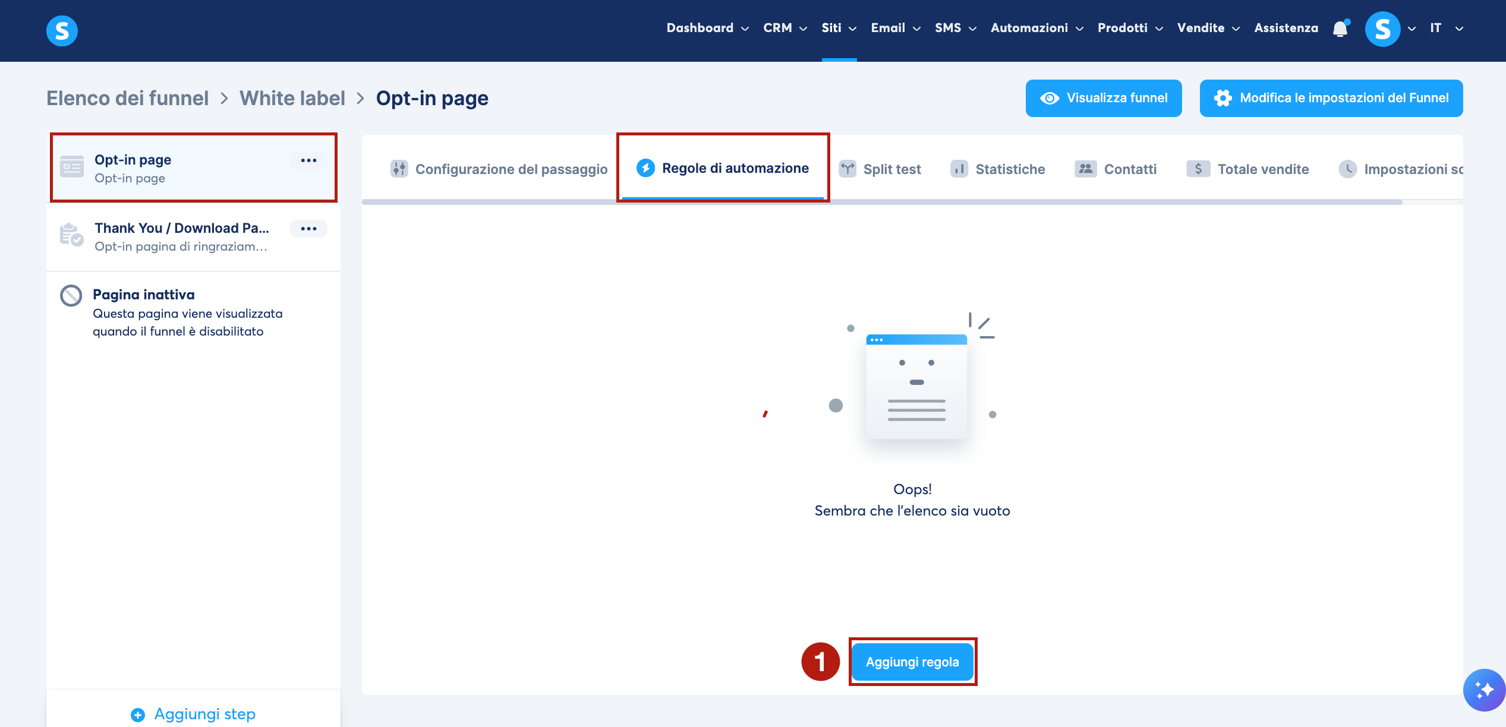1506x727 pixels.
Task: Open the notifications bell
Action: (x=1340, y=29)
